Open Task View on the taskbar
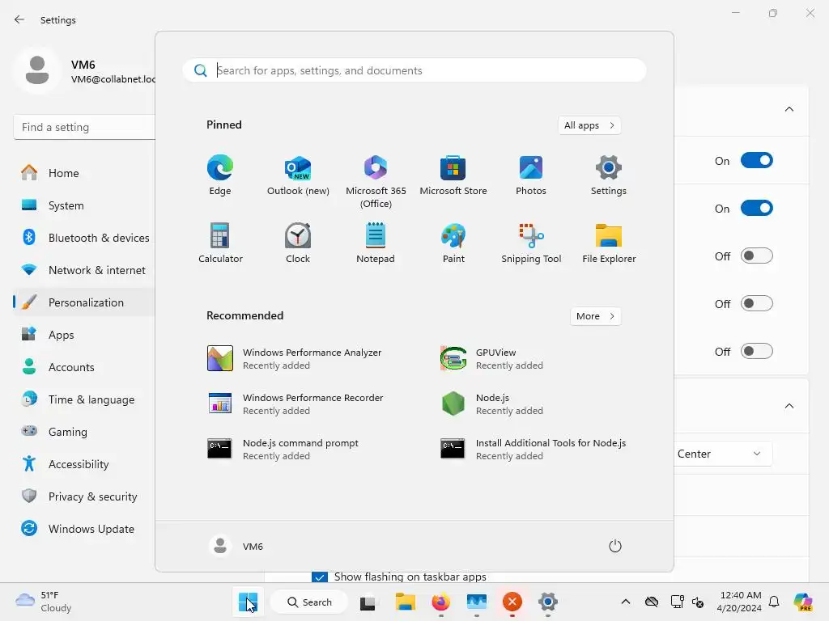The image size is (829, 621). pos(368,602)
